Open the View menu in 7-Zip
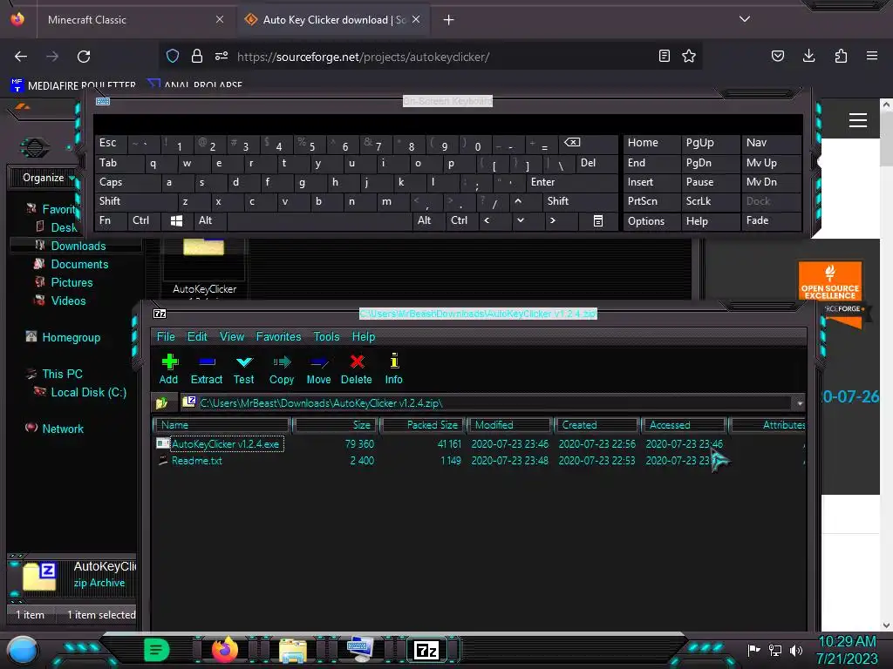This screenshot has height=669, width=893. click(x=232, y=337)
